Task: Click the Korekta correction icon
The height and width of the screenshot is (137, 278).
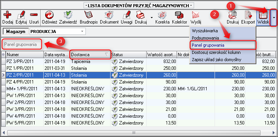Action: pos(162,15)
